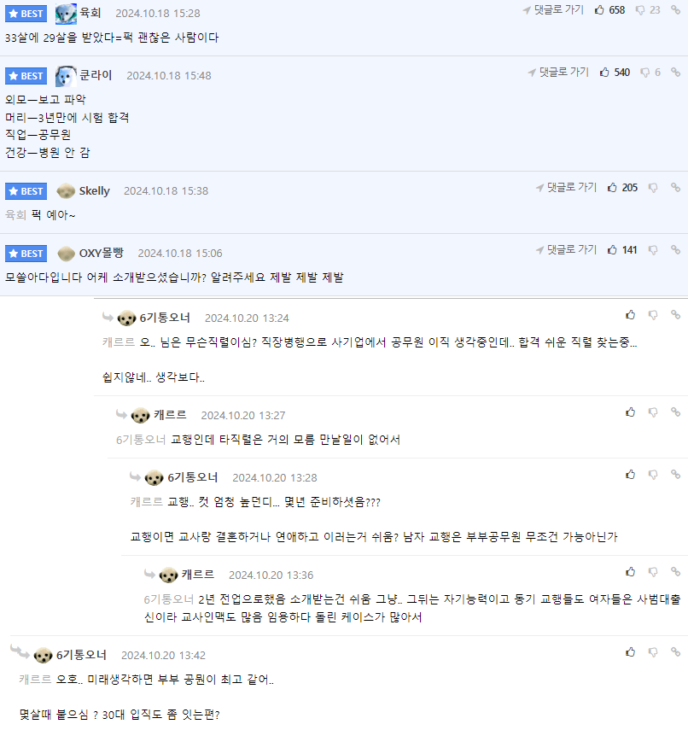Open 캐르르 mention in 13:42 reply

[x=35, y=680]
